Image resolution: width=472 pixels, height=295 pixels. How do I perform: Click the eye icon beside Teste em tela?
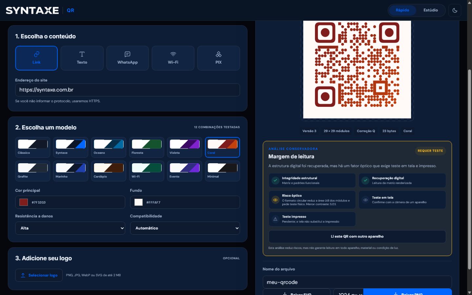(x=365, y=200)
